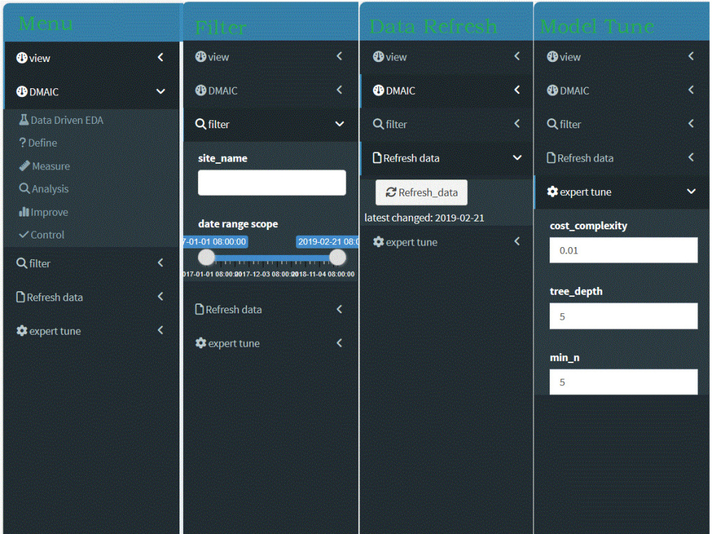Screen dimensions: 712x534
Task: Click the view globe icon
Action: (x=21, y=58)
